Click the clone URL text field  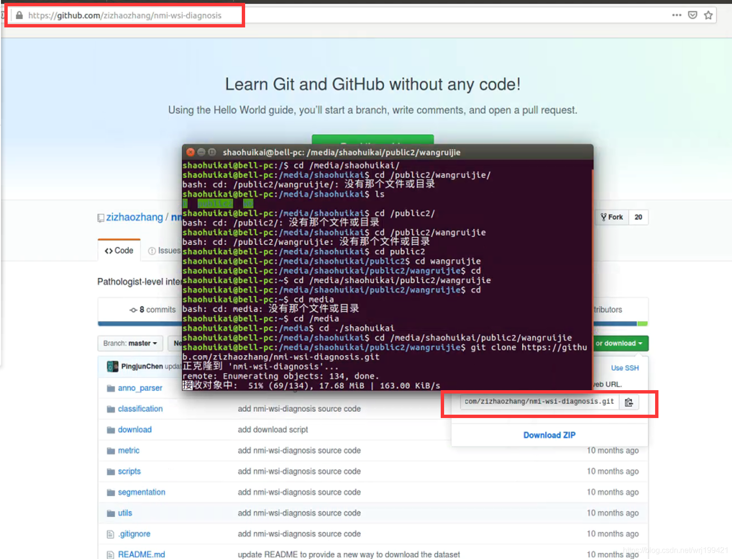pos(539,402)
